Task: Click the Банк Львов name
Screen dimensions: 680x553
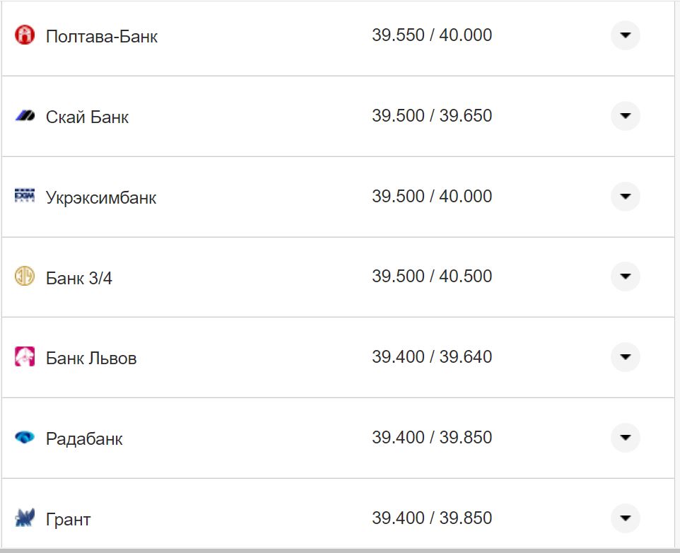Action: click(x=91, y=358)
